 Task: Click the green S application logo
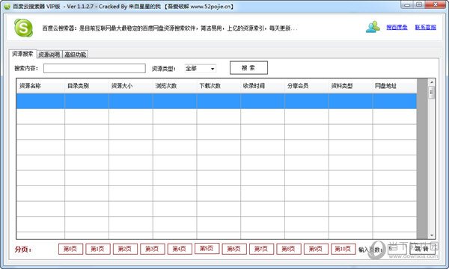(x=23, y=28)
